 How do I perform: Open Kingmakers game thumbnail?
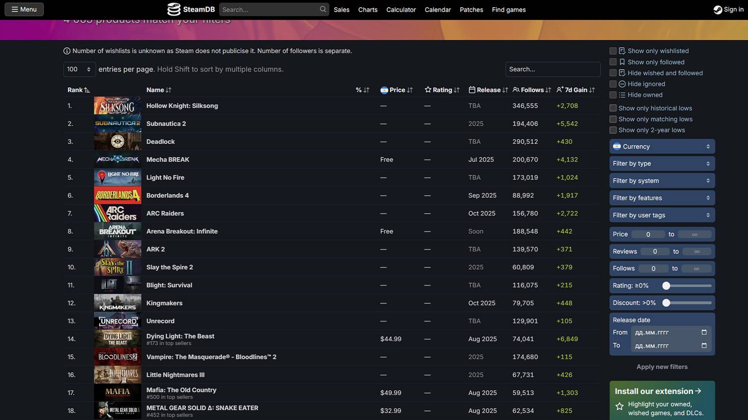pos(118,303)
